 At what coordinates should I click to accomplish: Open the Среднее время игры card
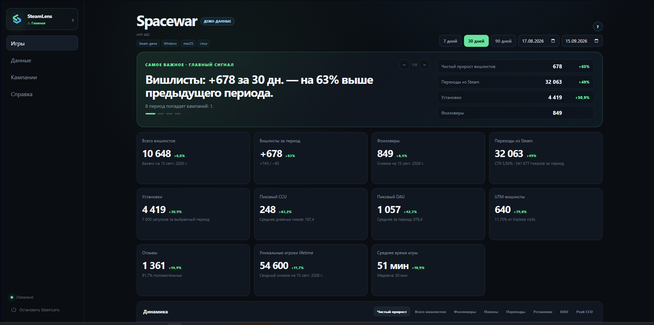pyautogui.click(x=428, y=270)
